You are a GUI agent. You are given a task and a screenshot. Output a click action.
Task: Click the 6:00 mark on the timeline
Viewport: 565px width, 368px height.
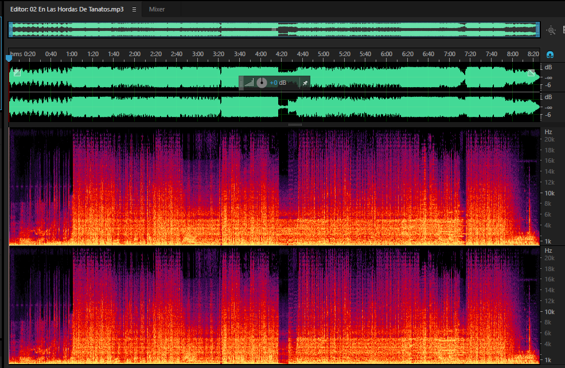(x=387, y=54)
